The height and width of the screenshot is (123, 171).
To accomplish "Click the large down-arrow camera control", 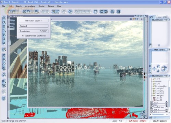I will pos(164,69).
